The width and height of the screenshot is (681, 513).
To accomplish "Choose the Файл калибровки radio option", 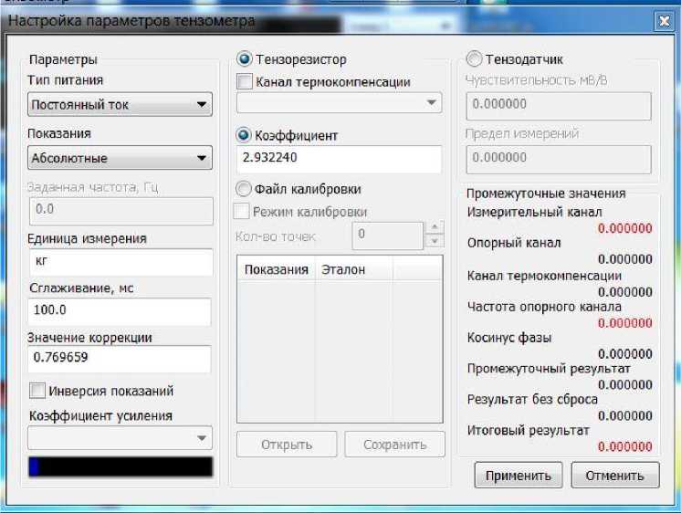I will coord(244,189).
